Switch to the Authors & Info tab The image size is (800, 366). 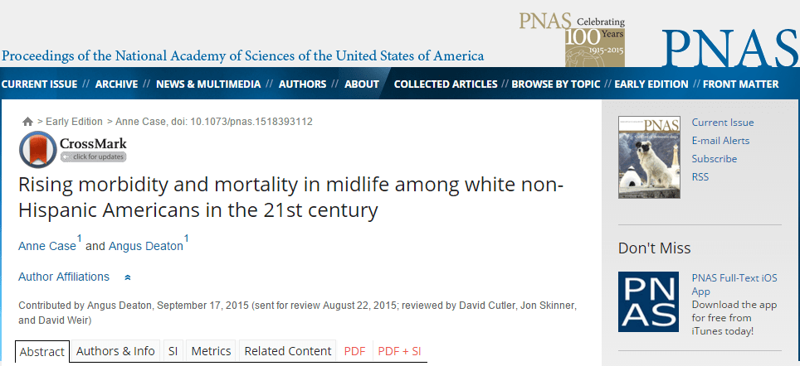click(115, 351)
